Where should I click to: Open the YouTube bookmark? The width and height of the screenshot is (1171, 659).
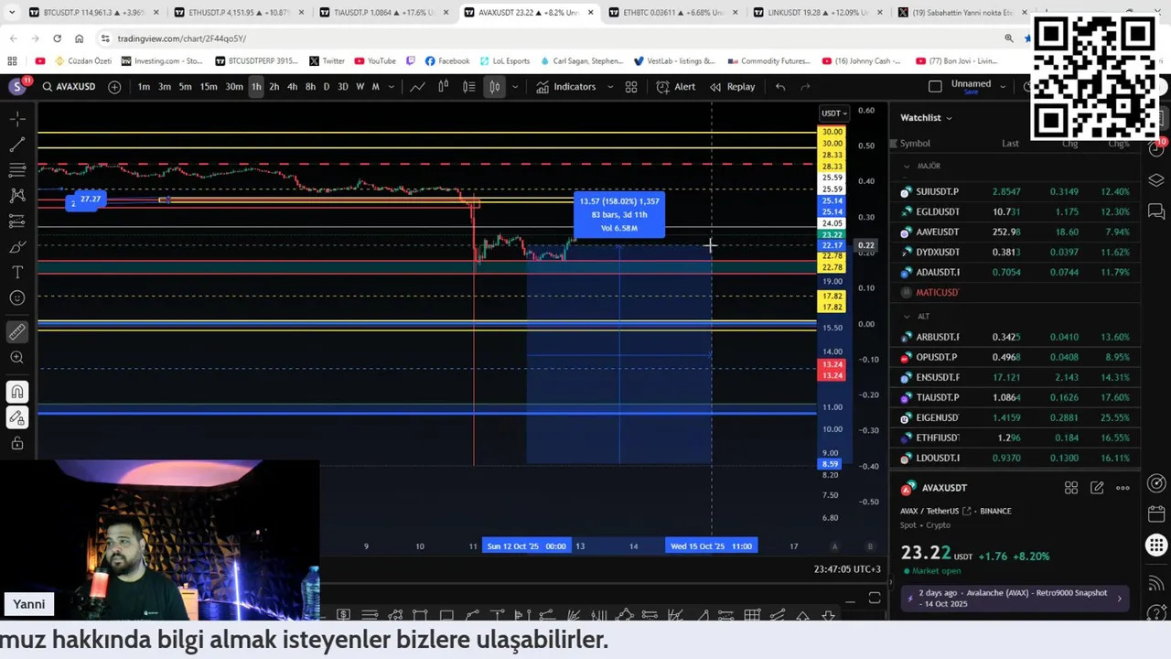click(376, 61)
